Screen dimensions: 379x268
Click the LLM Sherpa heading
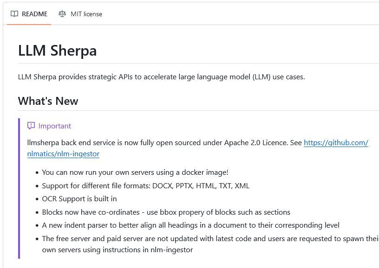point(58,51)
